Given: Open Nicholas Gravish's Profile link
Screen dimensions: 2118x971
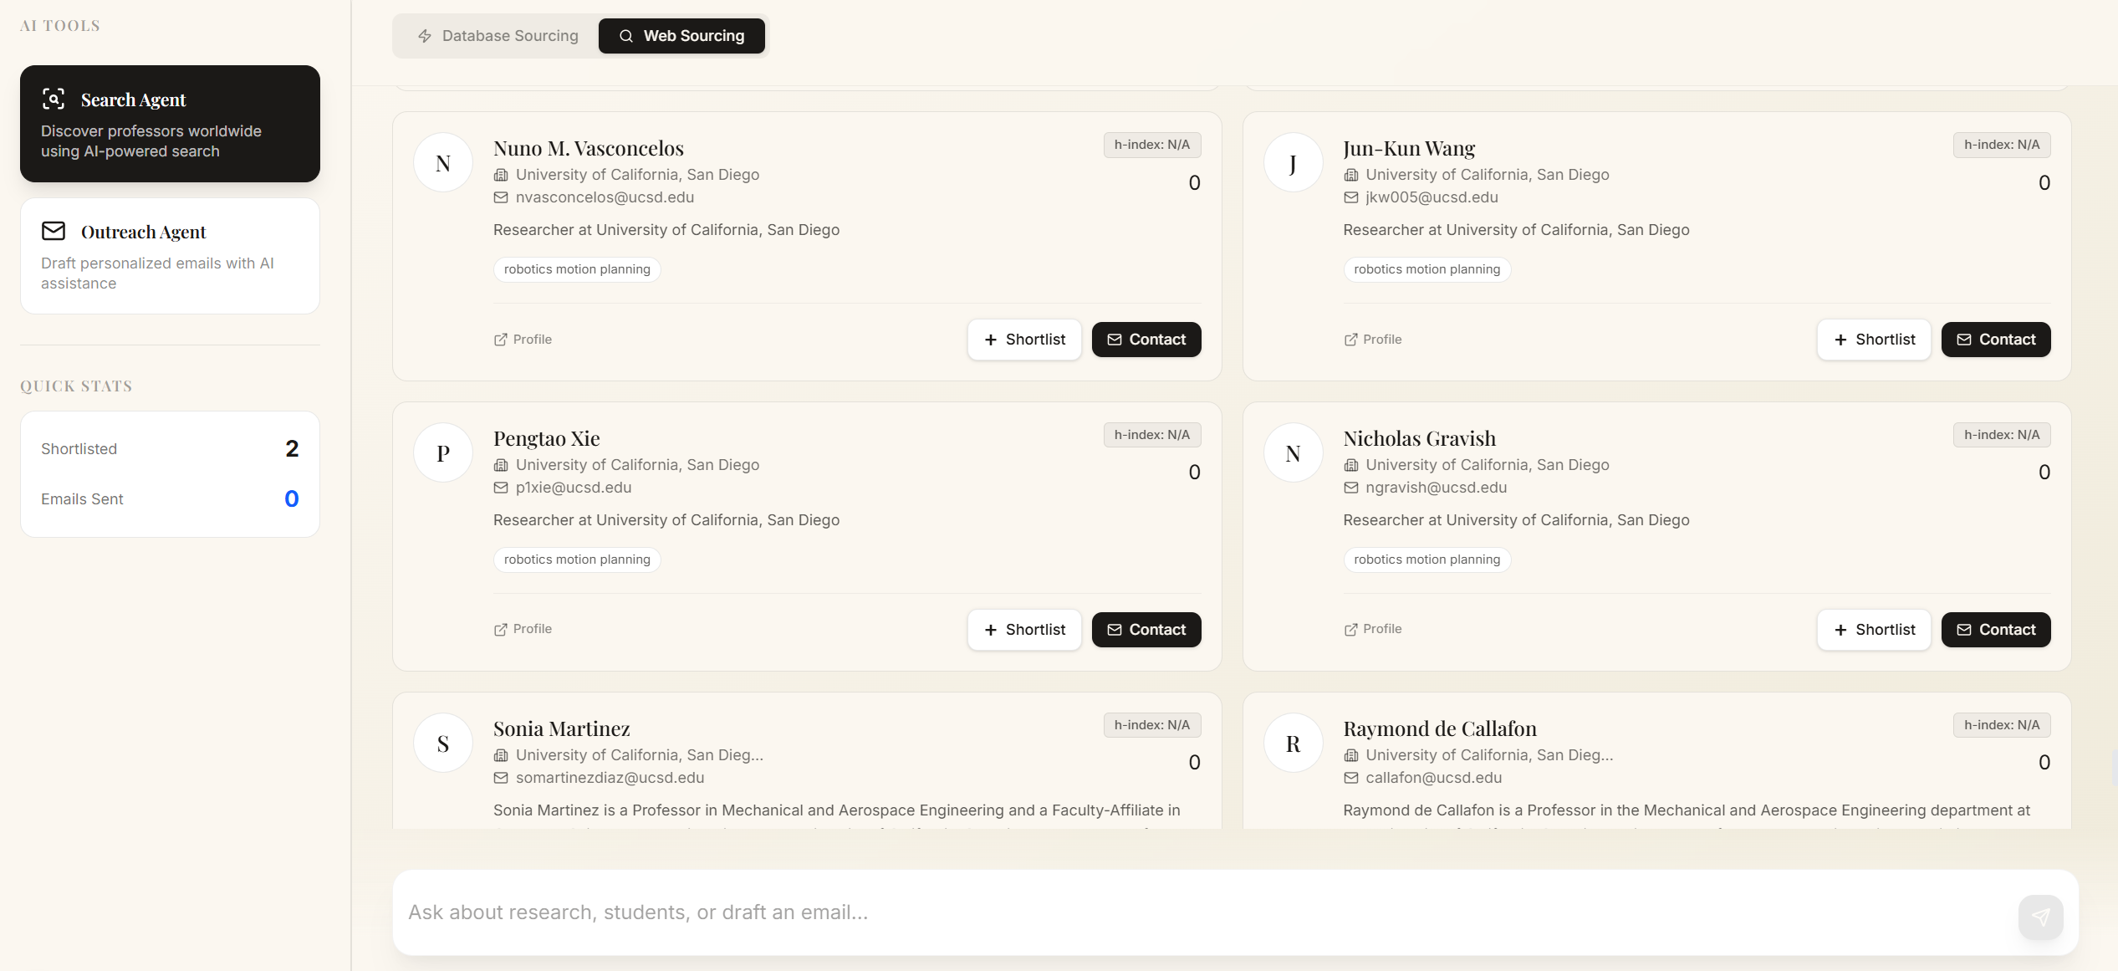Looking at the screenshot, I should coord(1373,629).
